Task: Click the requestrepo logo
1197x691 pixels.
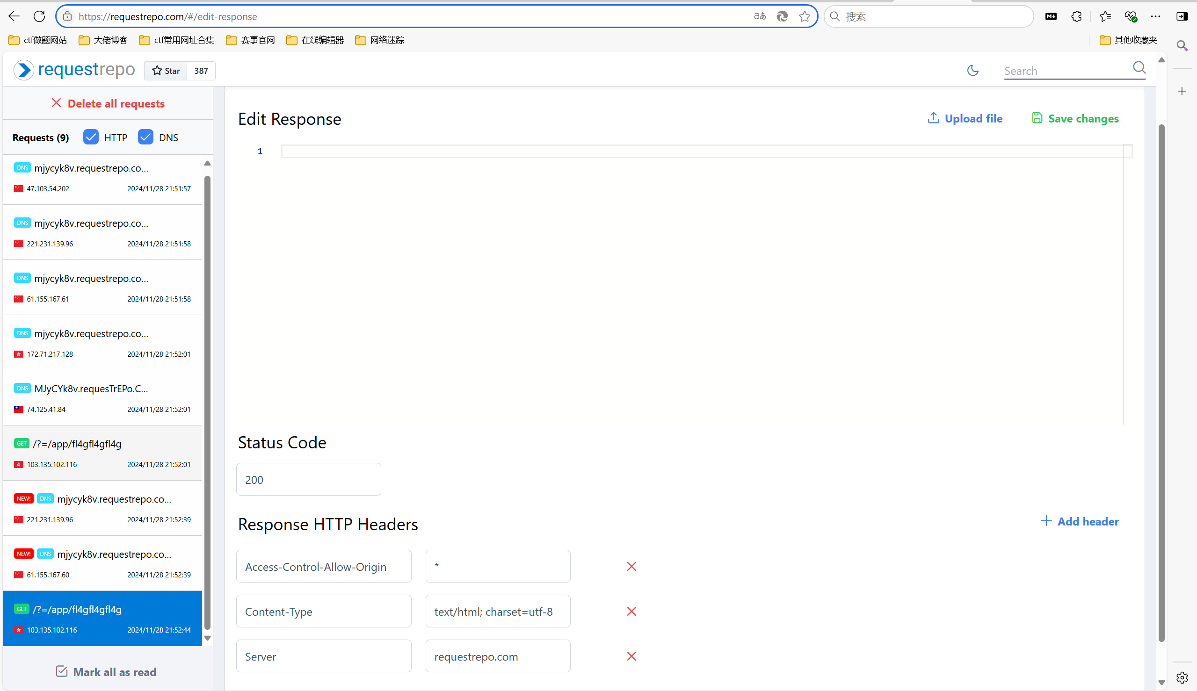Action: [74, 70]
